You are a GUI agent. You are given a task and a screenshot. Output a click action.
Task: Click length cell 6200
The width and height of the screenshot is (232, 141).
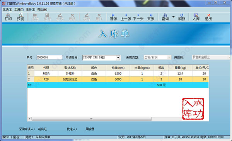(x=118, y=74)
